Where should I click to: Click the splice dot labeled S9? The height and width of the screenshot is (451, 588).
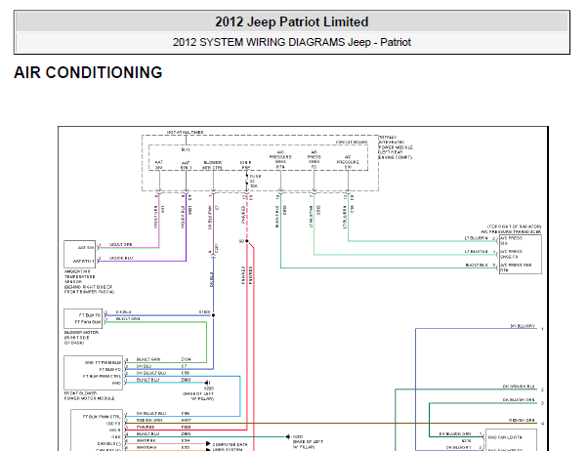247,241
